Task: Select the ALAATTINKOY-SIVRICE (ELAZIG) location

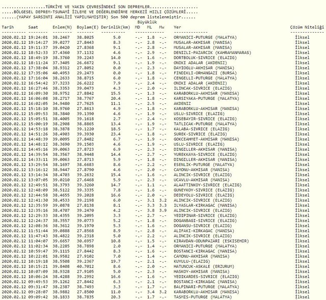Action: tap(208, 185)
